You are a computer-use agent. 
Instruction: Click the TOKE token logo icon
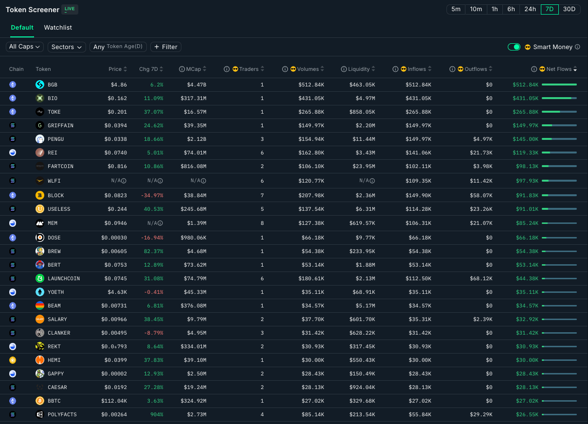click(x=40, y=112)
